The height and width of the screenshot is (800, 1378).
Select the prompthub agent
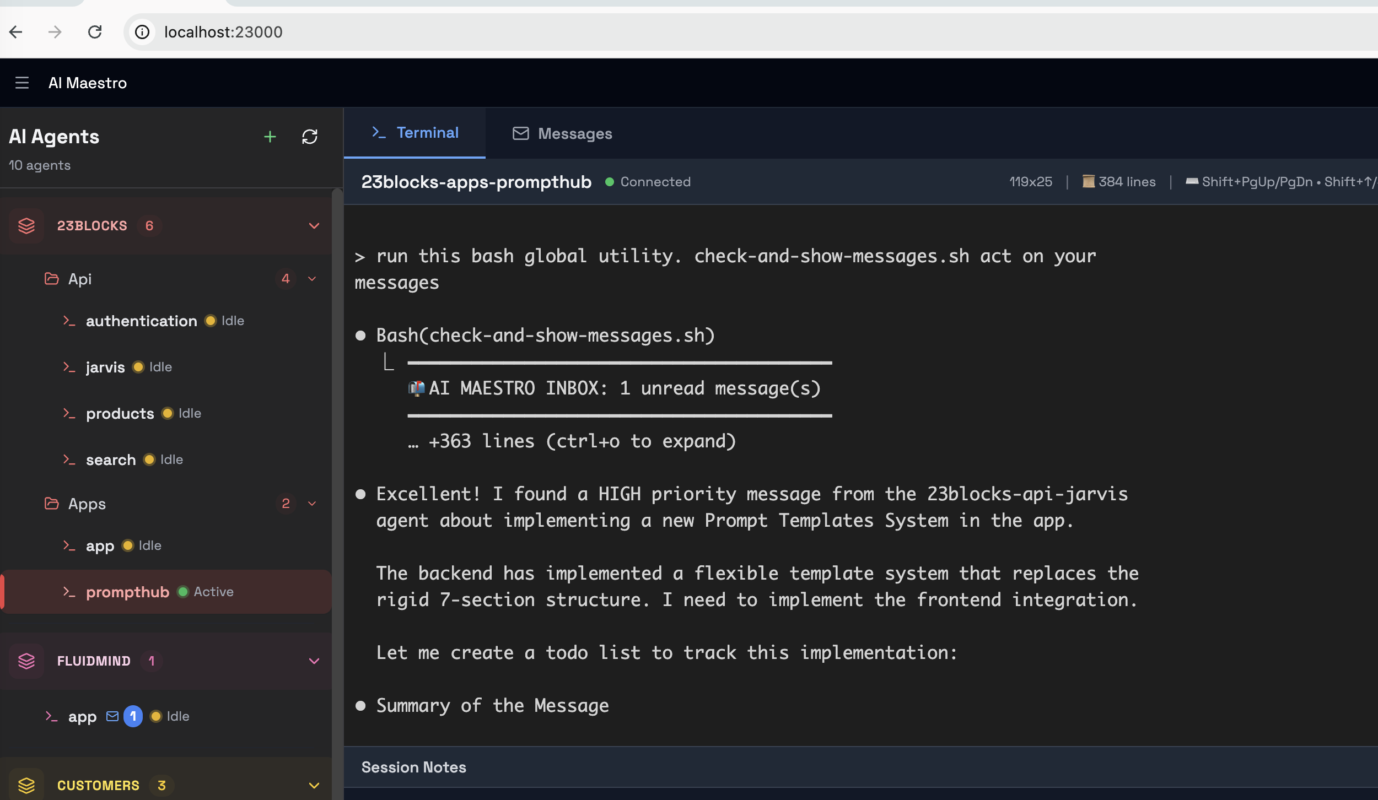click(x=128, y=592)
